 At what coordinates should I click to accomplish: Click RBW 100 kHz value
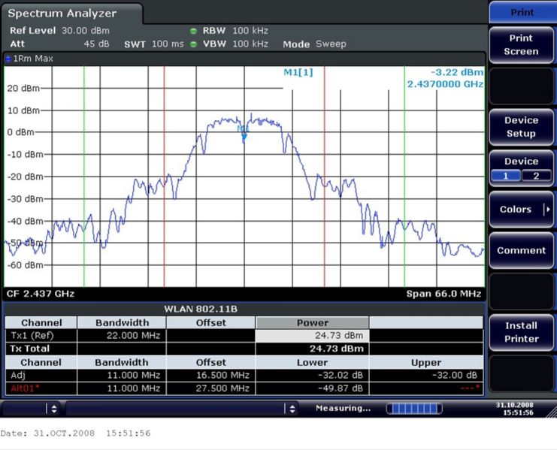250,31
